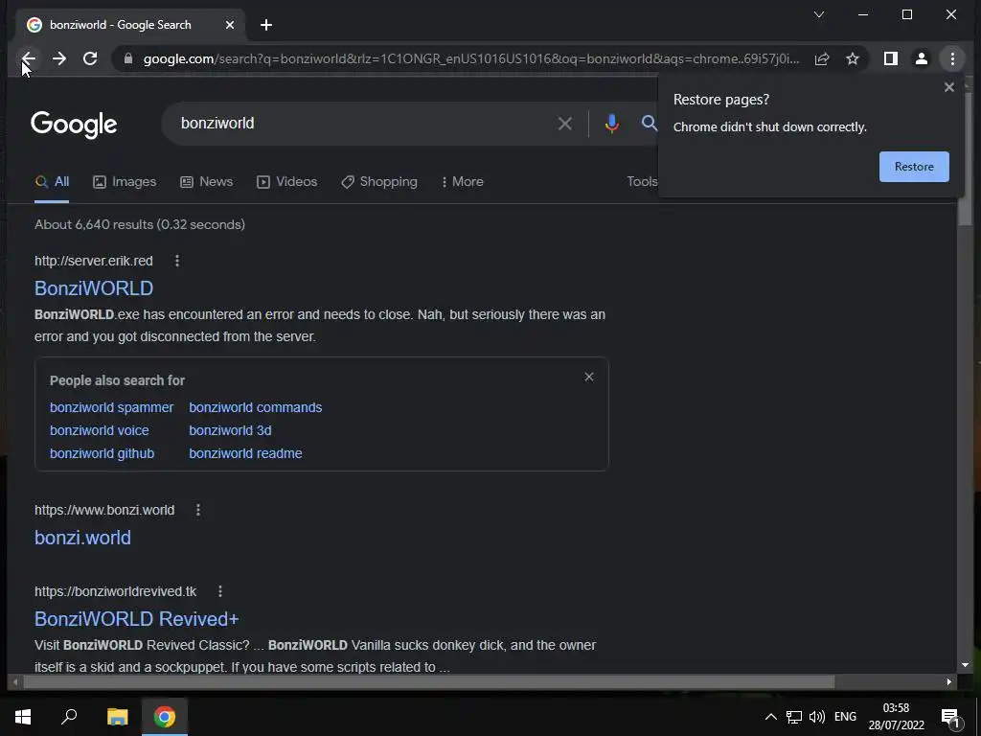The height and width of the screenshot is (736, 981).
Task: Open the network status tray icon
Action: 794,717
